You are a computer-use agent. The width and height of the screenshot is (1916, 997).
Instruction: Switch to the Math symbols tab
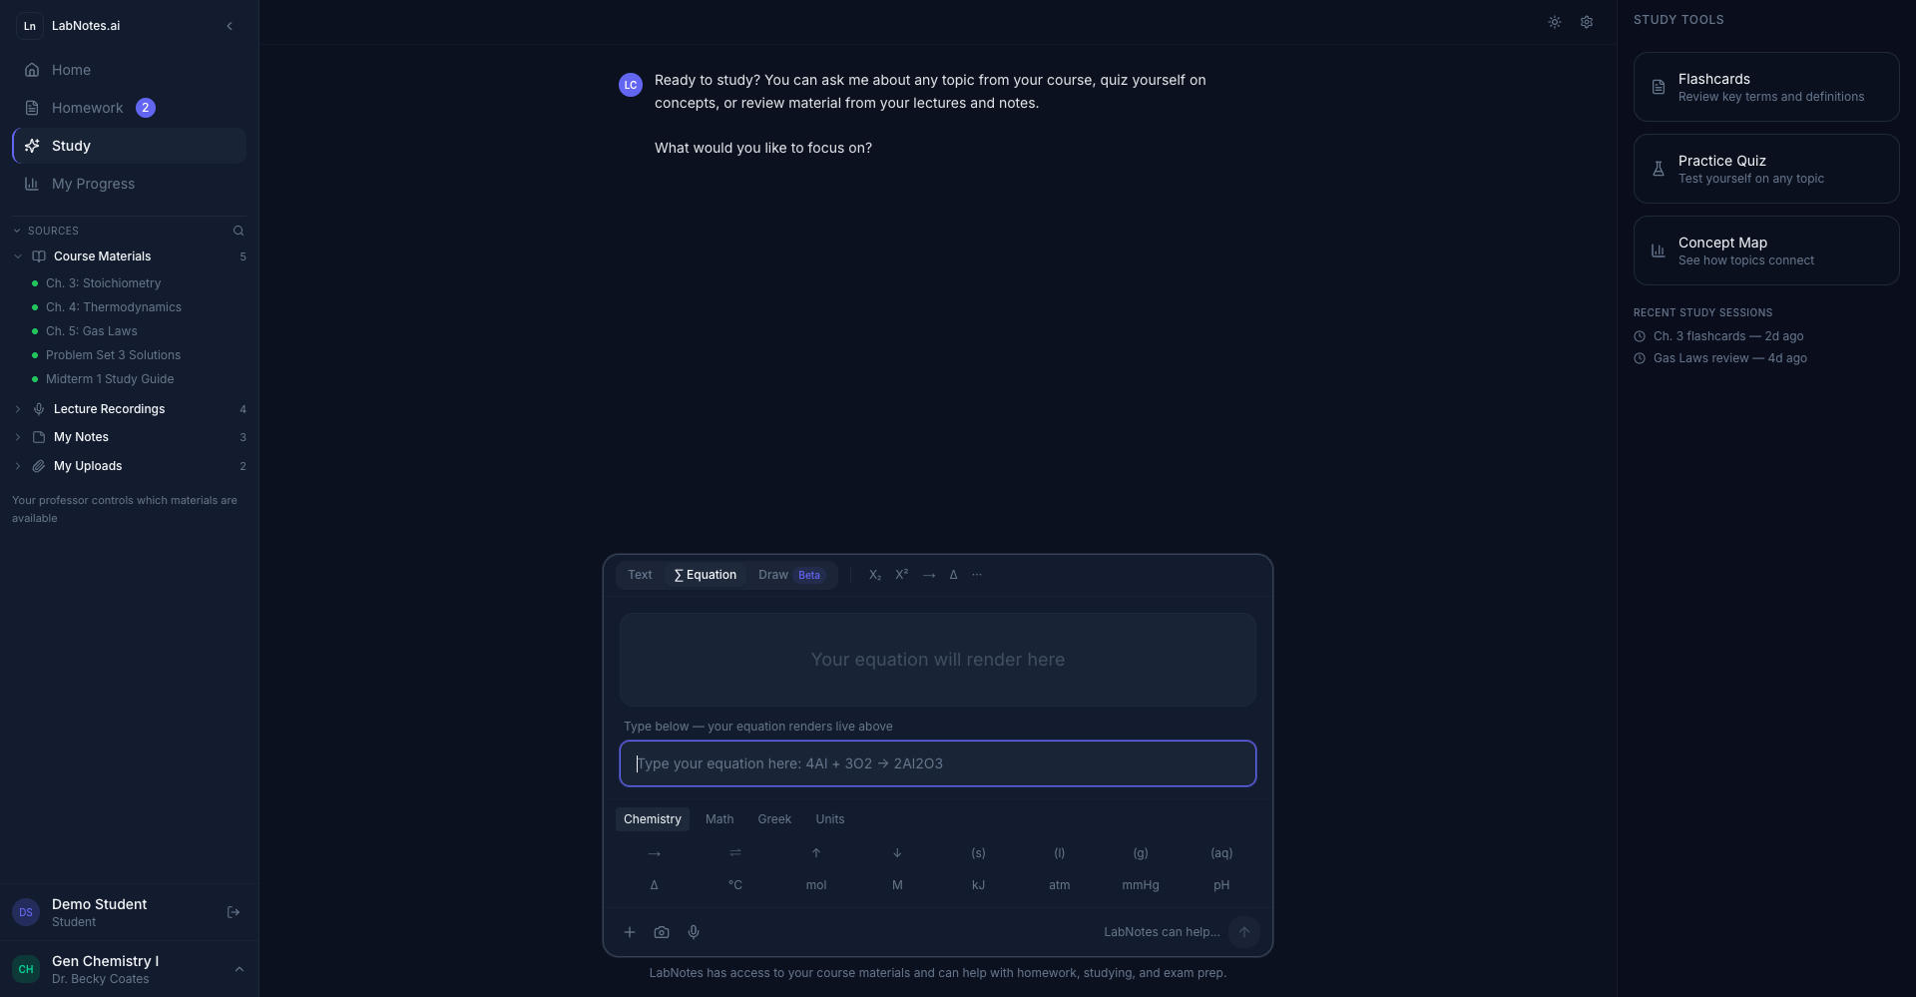719,818
